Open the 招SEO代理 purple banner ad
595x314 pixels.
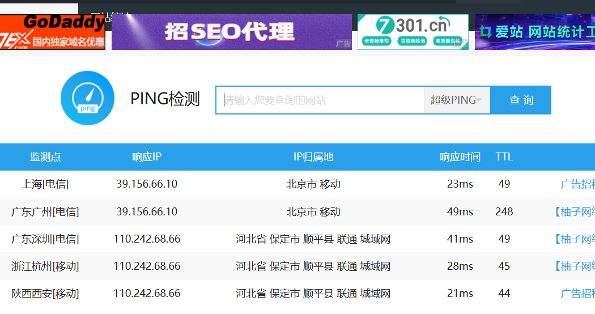click(231, 32)
